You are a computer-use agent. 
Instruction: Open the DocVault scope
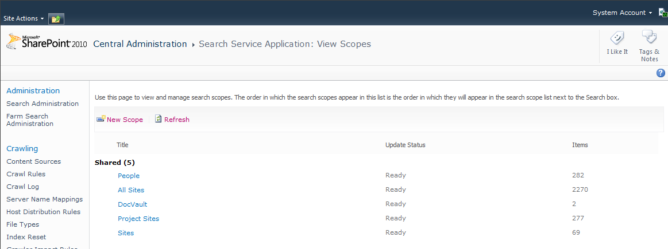(x=133, y=204)
